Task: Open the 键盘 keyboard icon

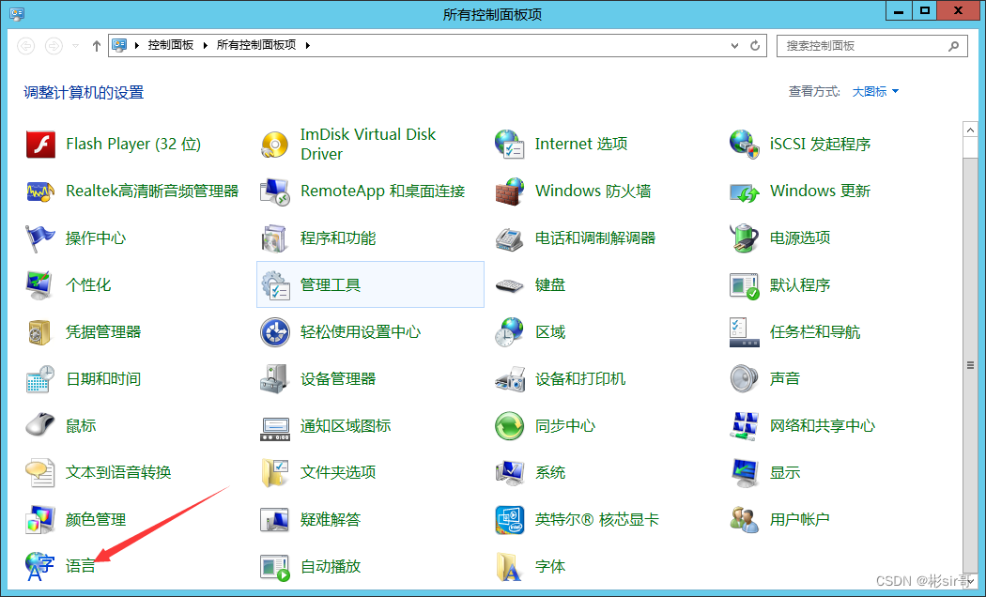Action: (509, 285)
